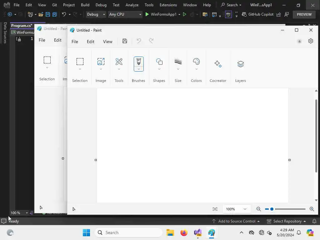Click the Undo icon in Visual Studio

[64, 14]
